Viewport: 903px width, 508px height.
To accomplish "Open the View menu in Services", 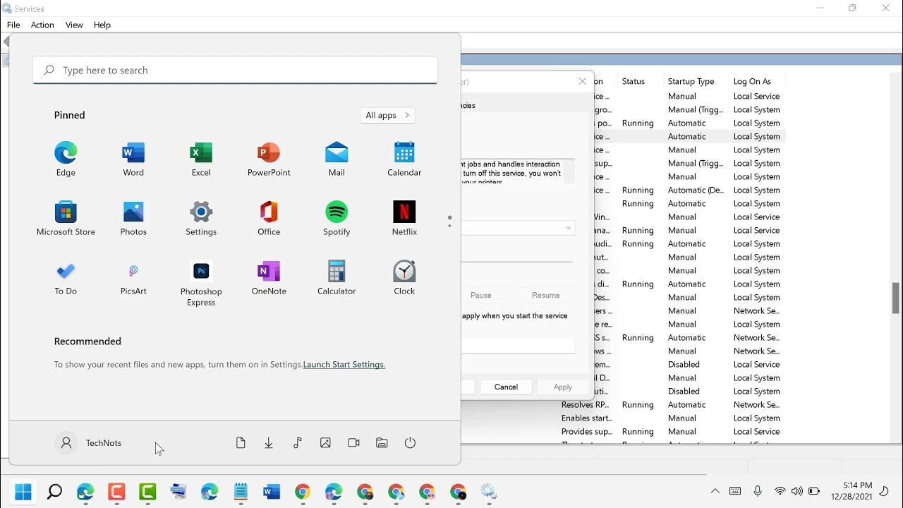I will [x=74, y=25].
